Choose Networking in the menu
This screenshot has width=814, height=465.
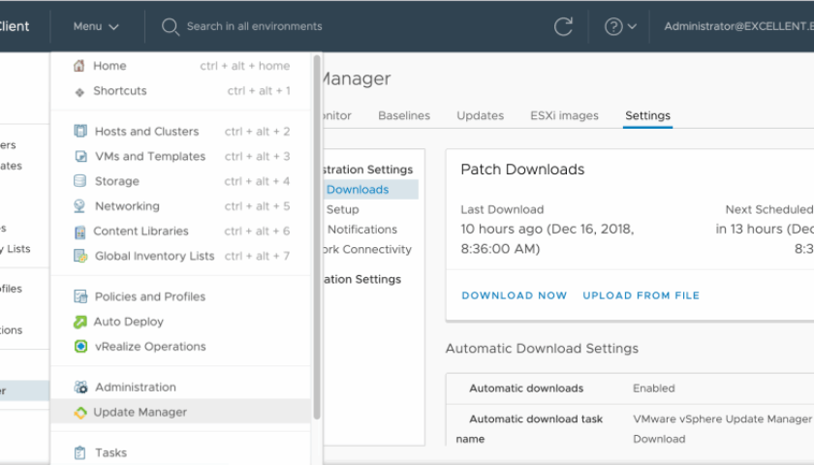[x=181, y=206]
